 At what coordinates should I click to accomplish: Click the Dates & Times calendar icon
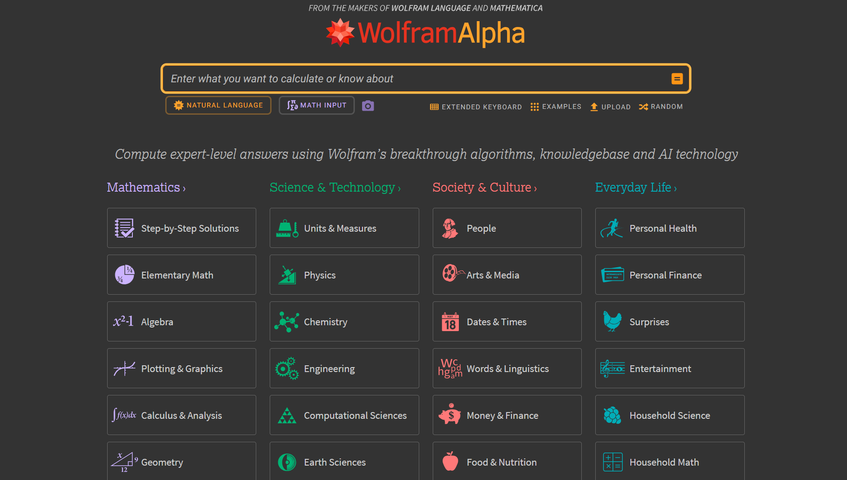click(x=450, y=322)
